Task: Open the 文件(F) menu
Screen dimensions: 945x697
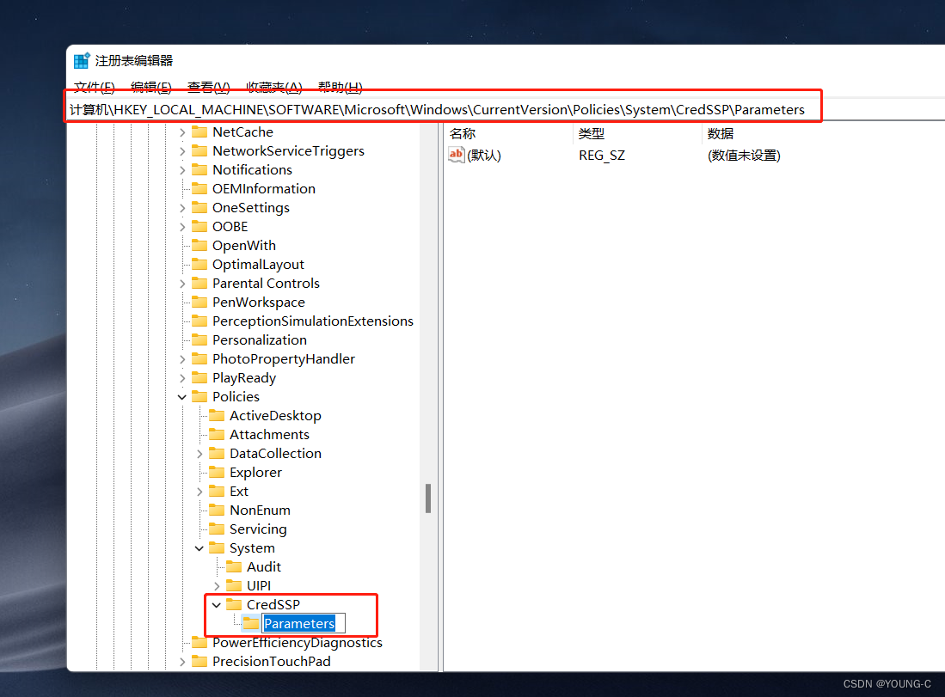Action: click(x=94, y=88)
